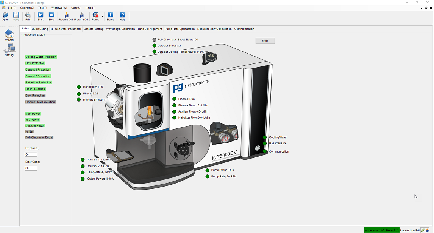The width and height of the screenshot is (434, 233).
Task: Click the Plasma: Run indicator dot
Action: point(174,99)
